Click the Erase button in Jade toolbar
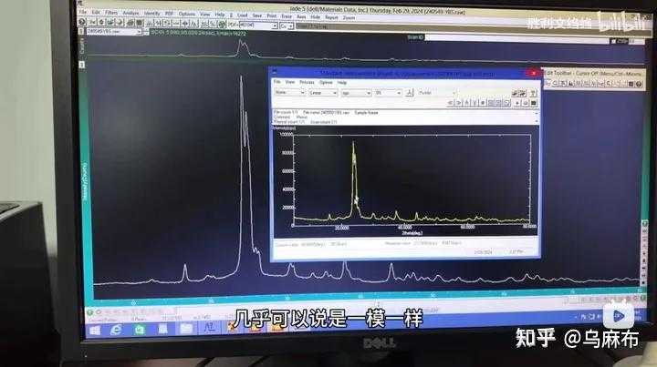This screenshot has height=367, width=657. point(287,16)
